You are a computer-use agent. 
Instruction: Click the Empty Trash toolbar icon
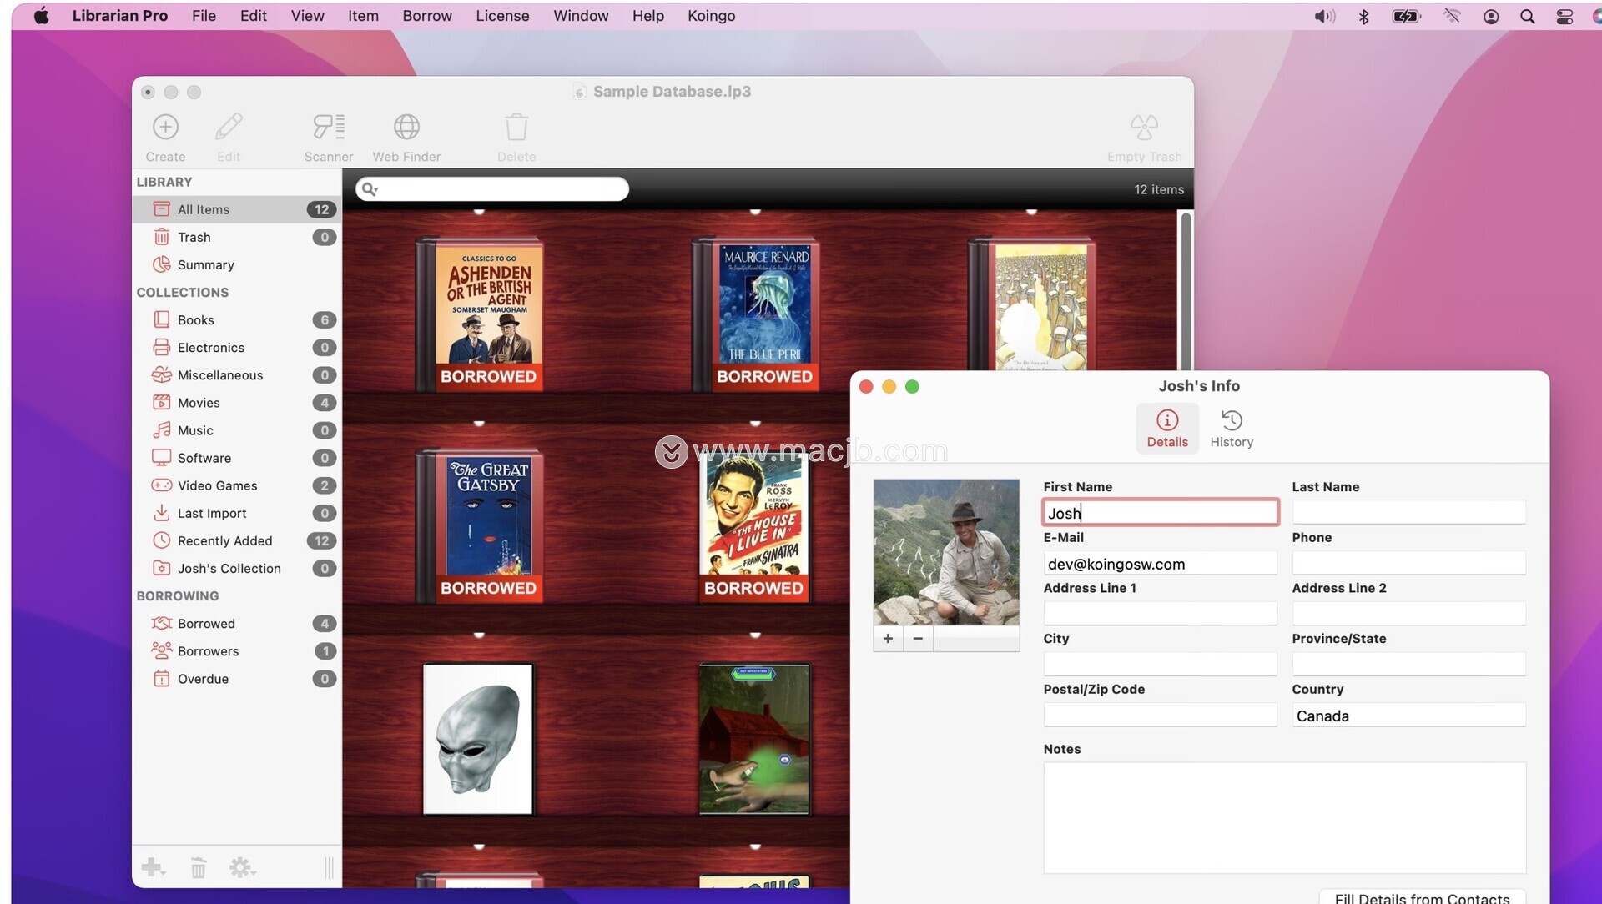(x=1144, y=128)
